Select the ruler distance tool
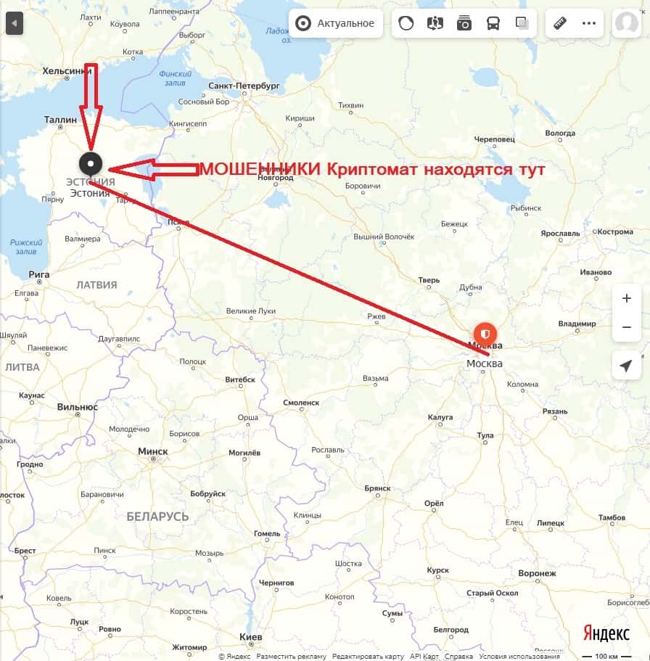 (560, 23)
